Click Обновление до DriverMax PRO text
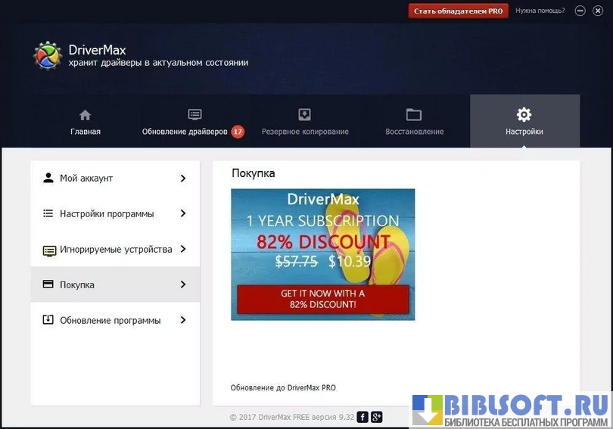The width and height of the screenshot is (613, 429). (283, 388)
